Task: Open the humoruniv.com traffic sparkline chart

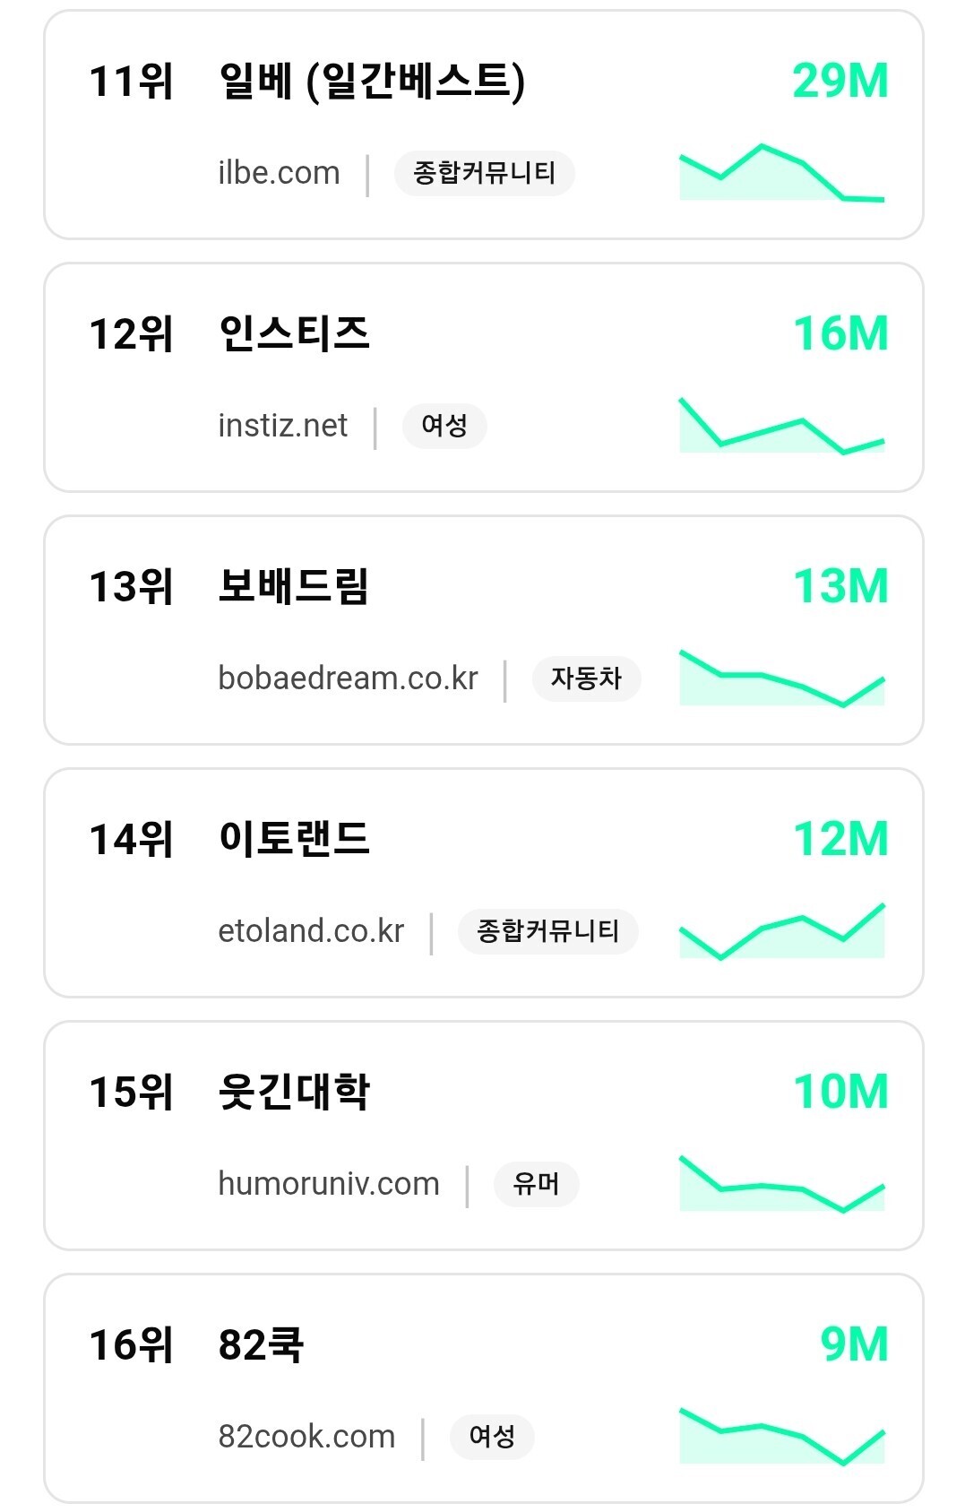Action: pos(781,1183)
